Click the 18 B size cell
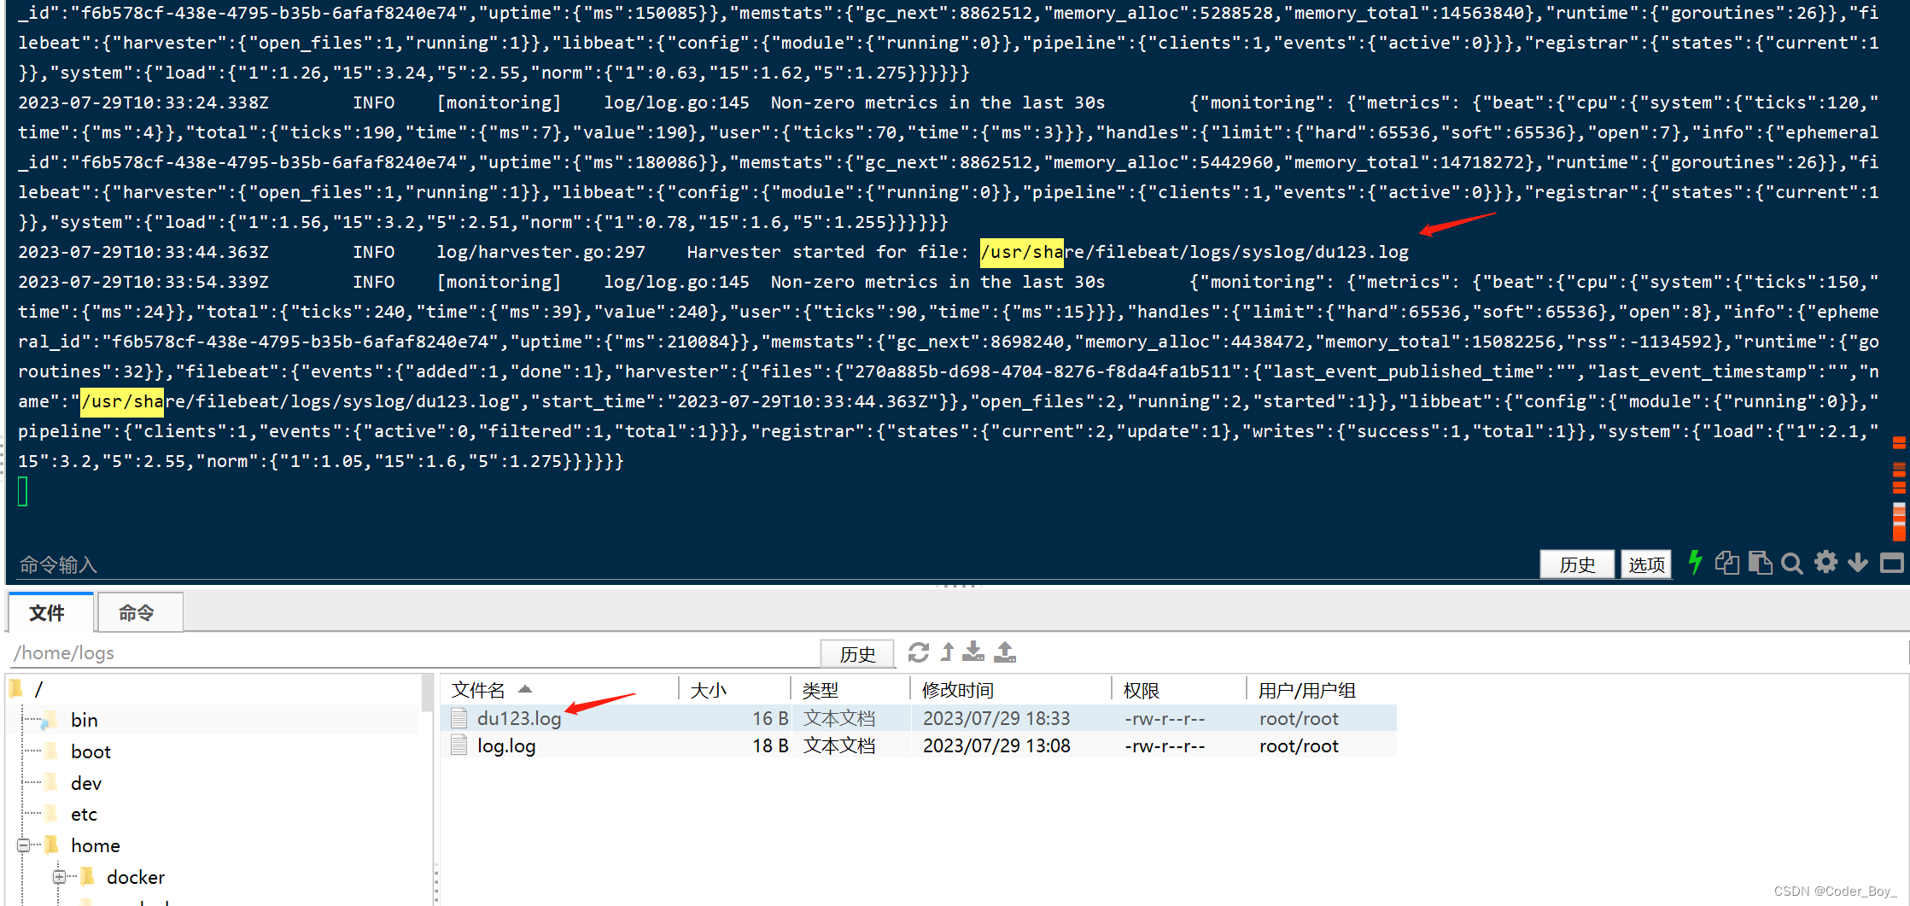This screenshot has height=906, width=1910. tap(770, 746)
